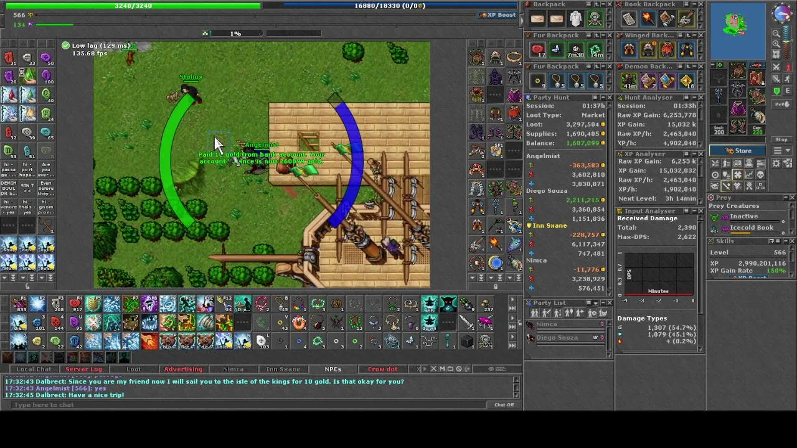Click the book icon in control buttons
The image size is (797, 448).
738,163
